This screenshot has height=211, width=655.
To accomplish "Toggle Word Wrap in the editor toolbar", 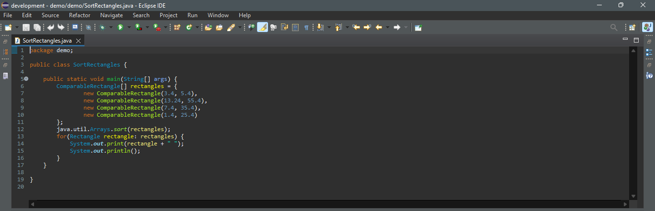I will click(284, 27).
